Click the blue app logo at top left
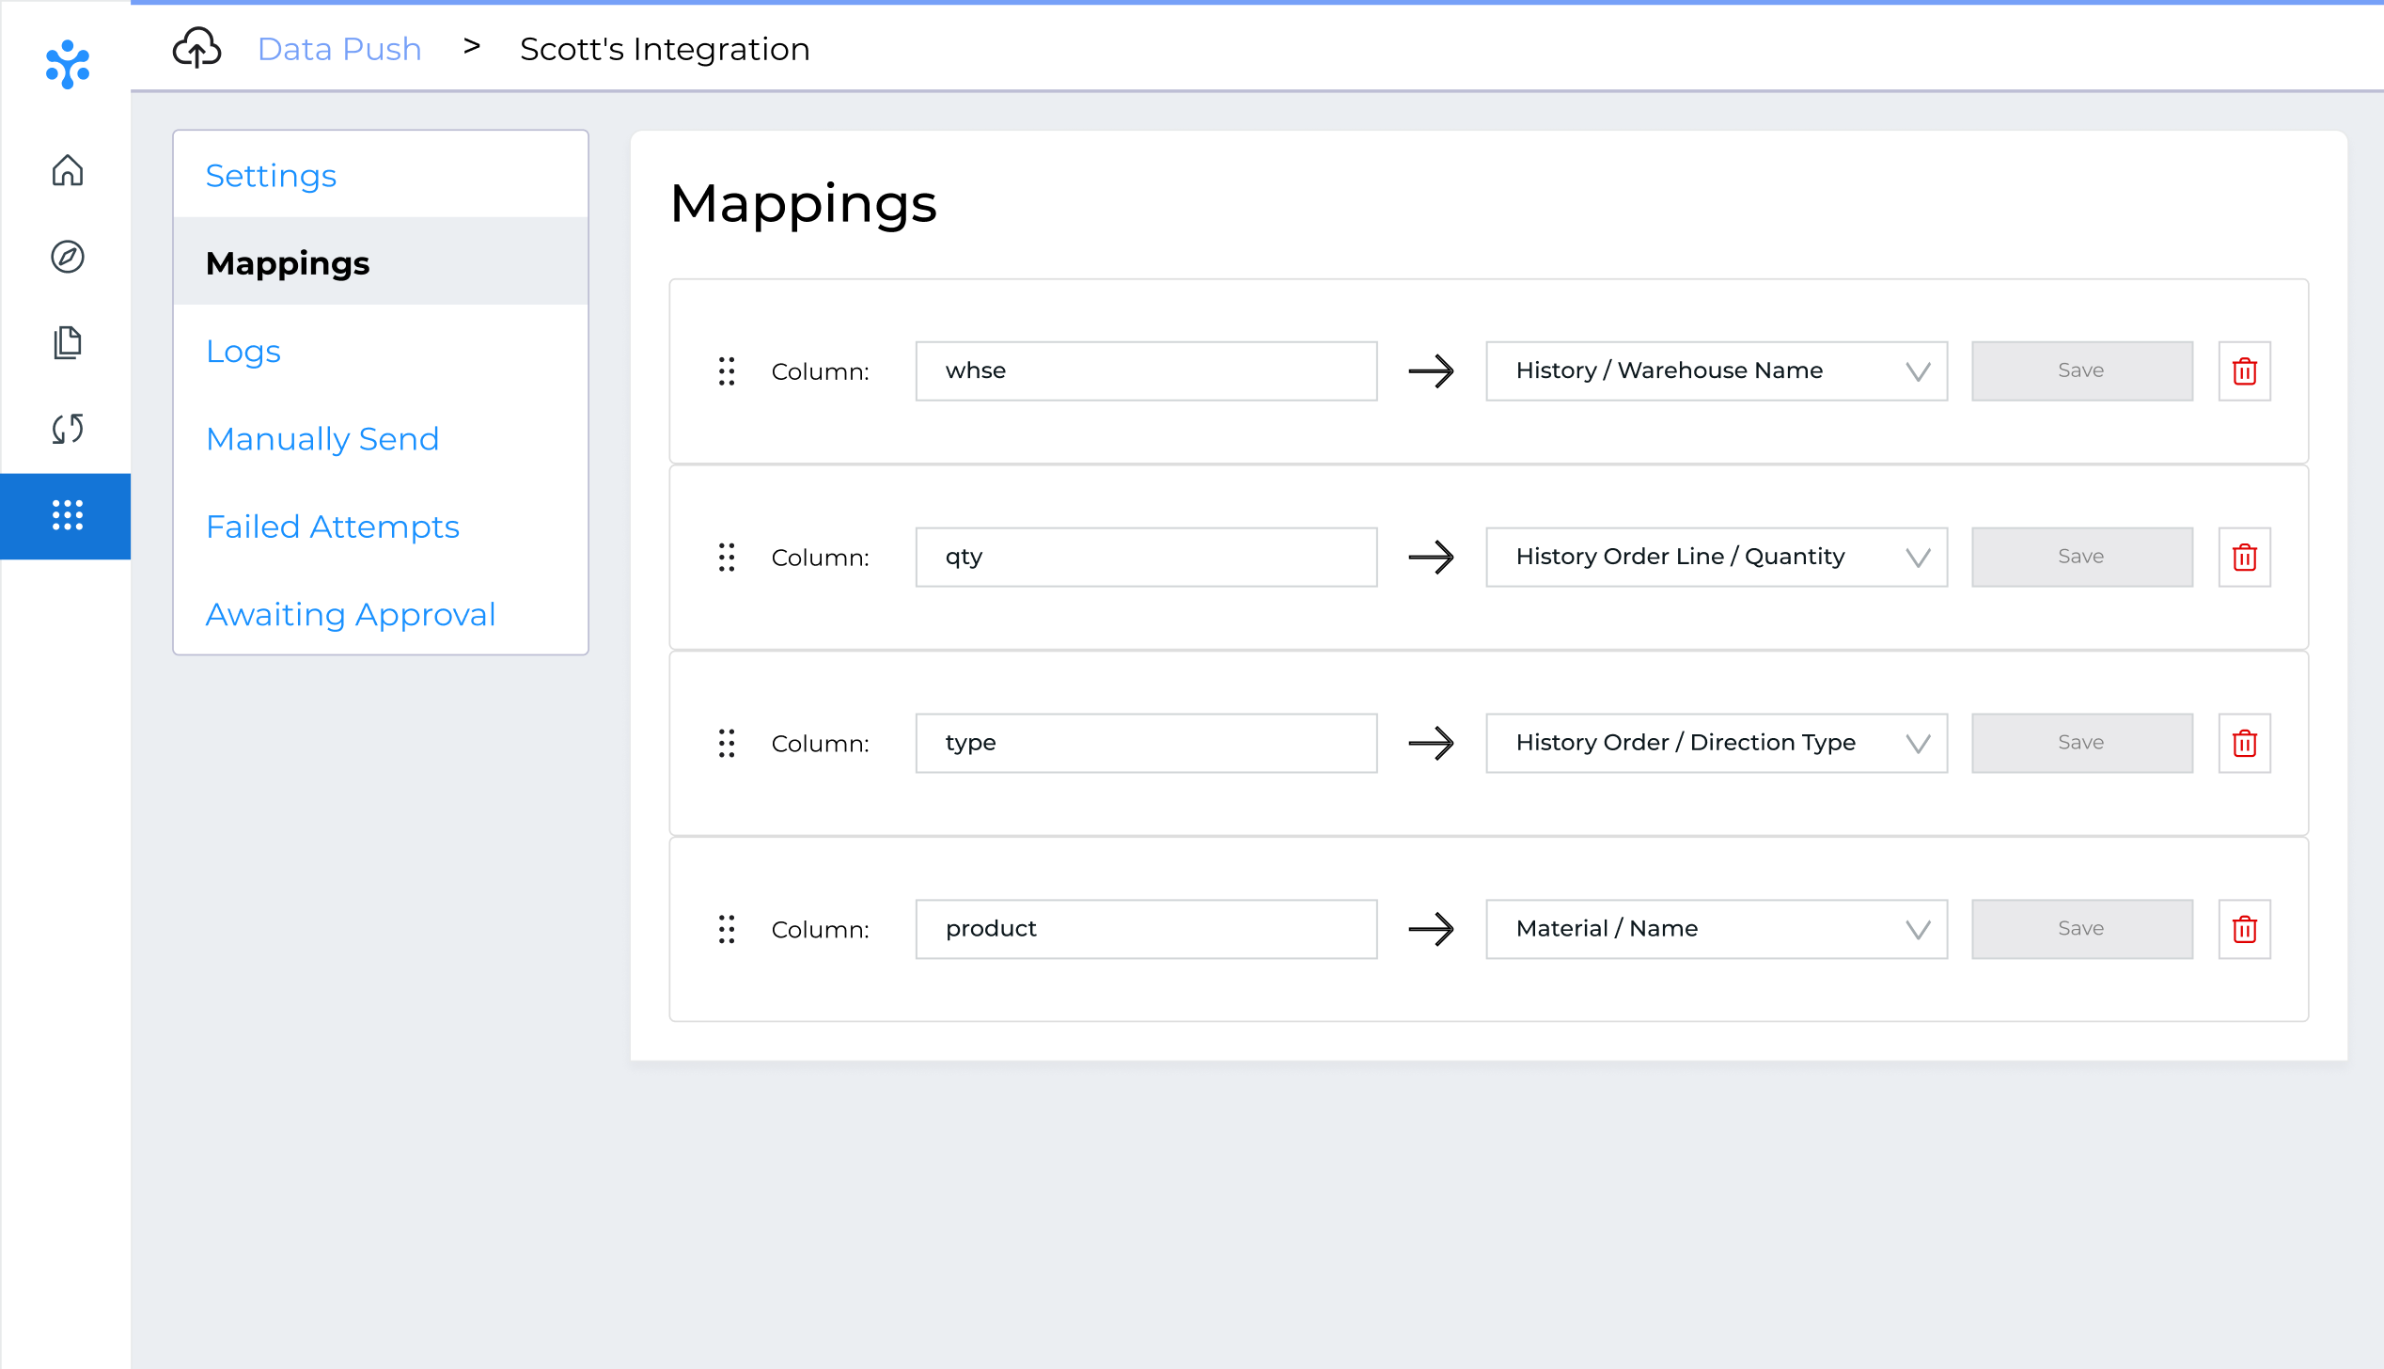This screenshot has width=2384, height=1369. tap(65, 66)
